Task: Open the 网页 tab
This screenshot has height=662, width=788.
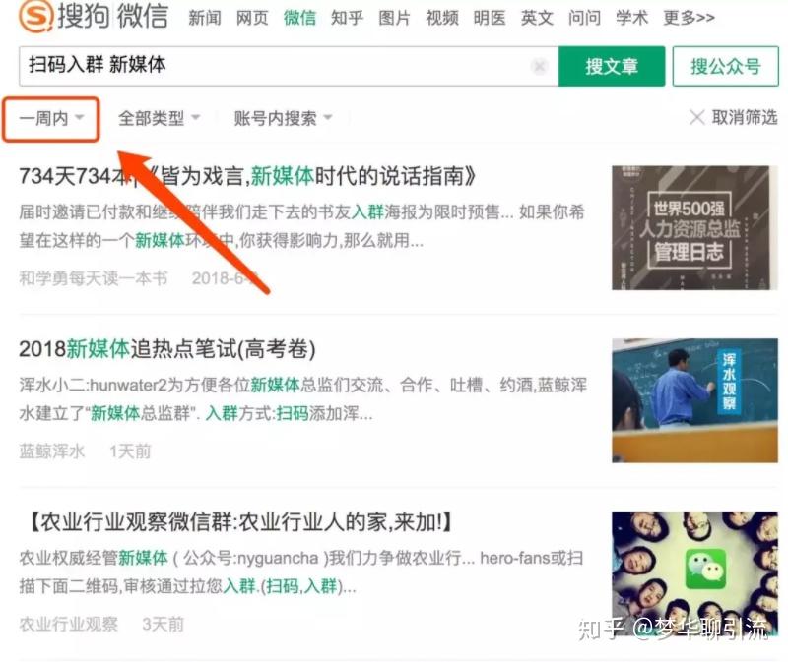Action: click(252, 18)
